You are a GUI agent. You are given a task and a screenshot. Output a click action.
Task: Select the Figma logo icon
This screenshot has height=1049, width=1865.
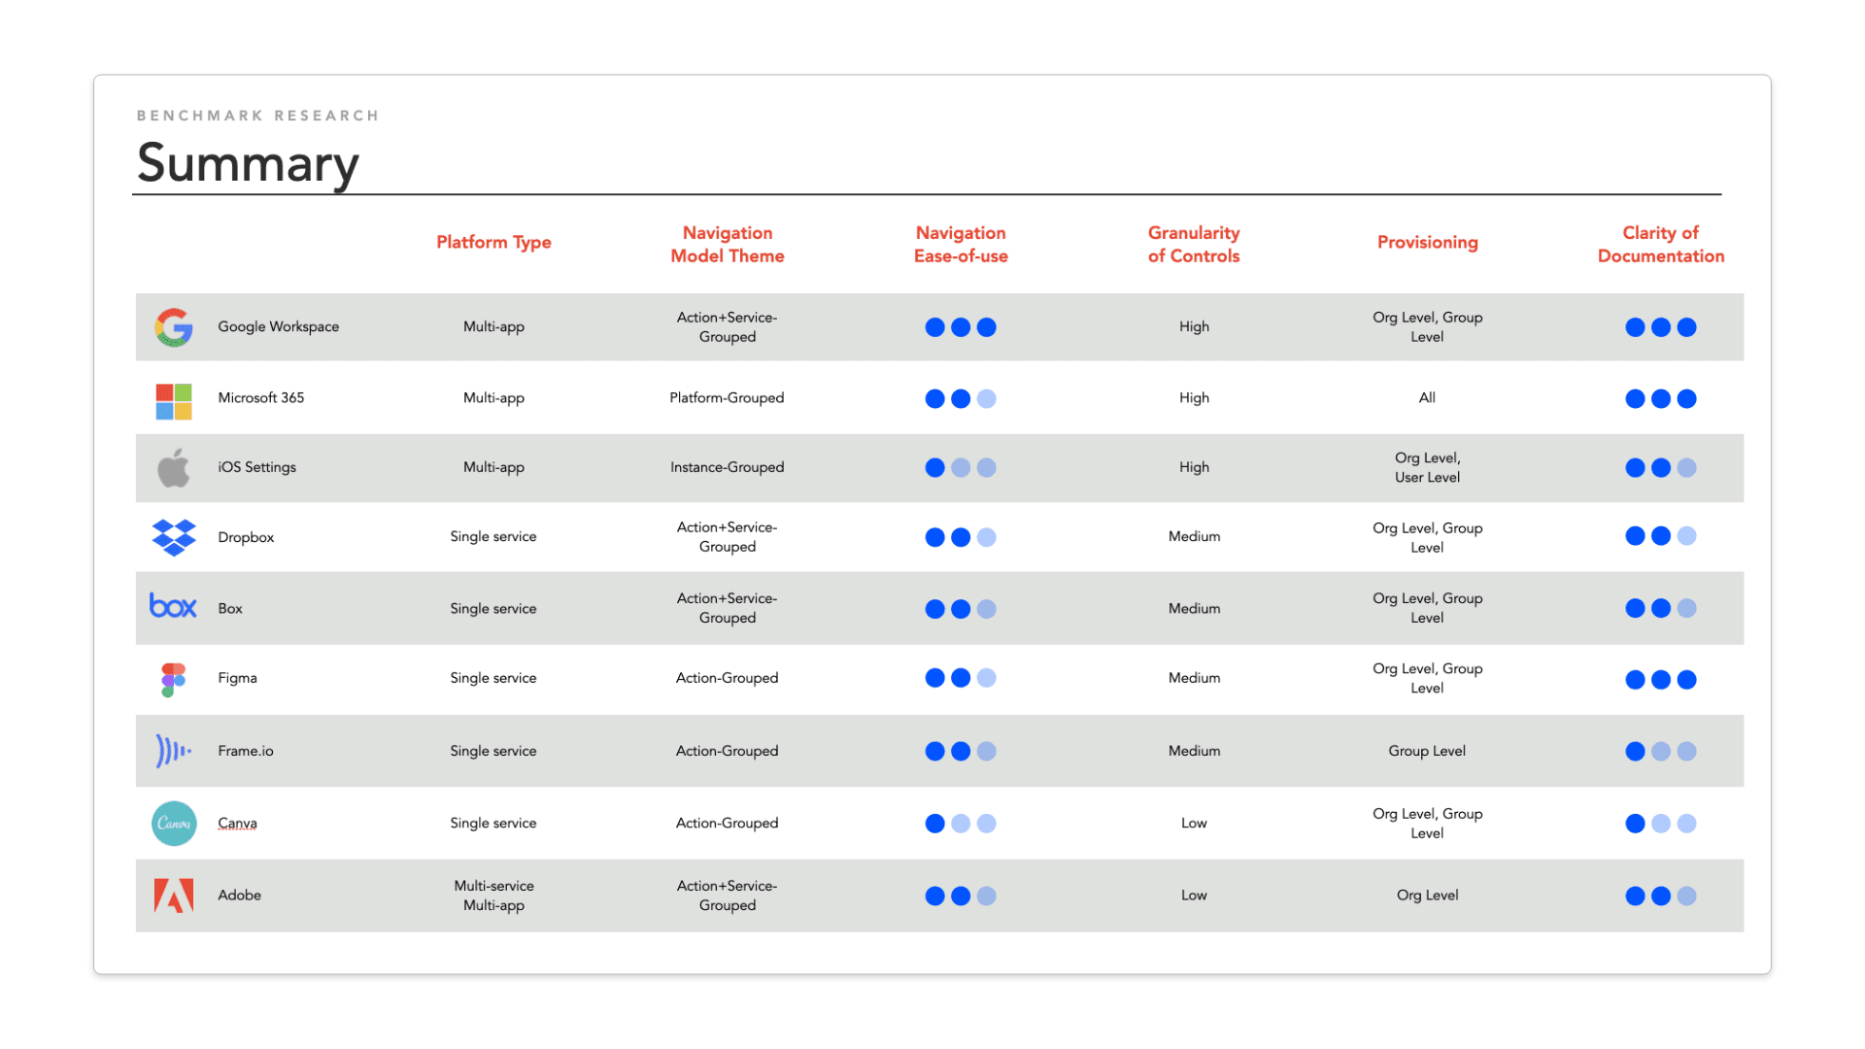(x=173, y=680)
